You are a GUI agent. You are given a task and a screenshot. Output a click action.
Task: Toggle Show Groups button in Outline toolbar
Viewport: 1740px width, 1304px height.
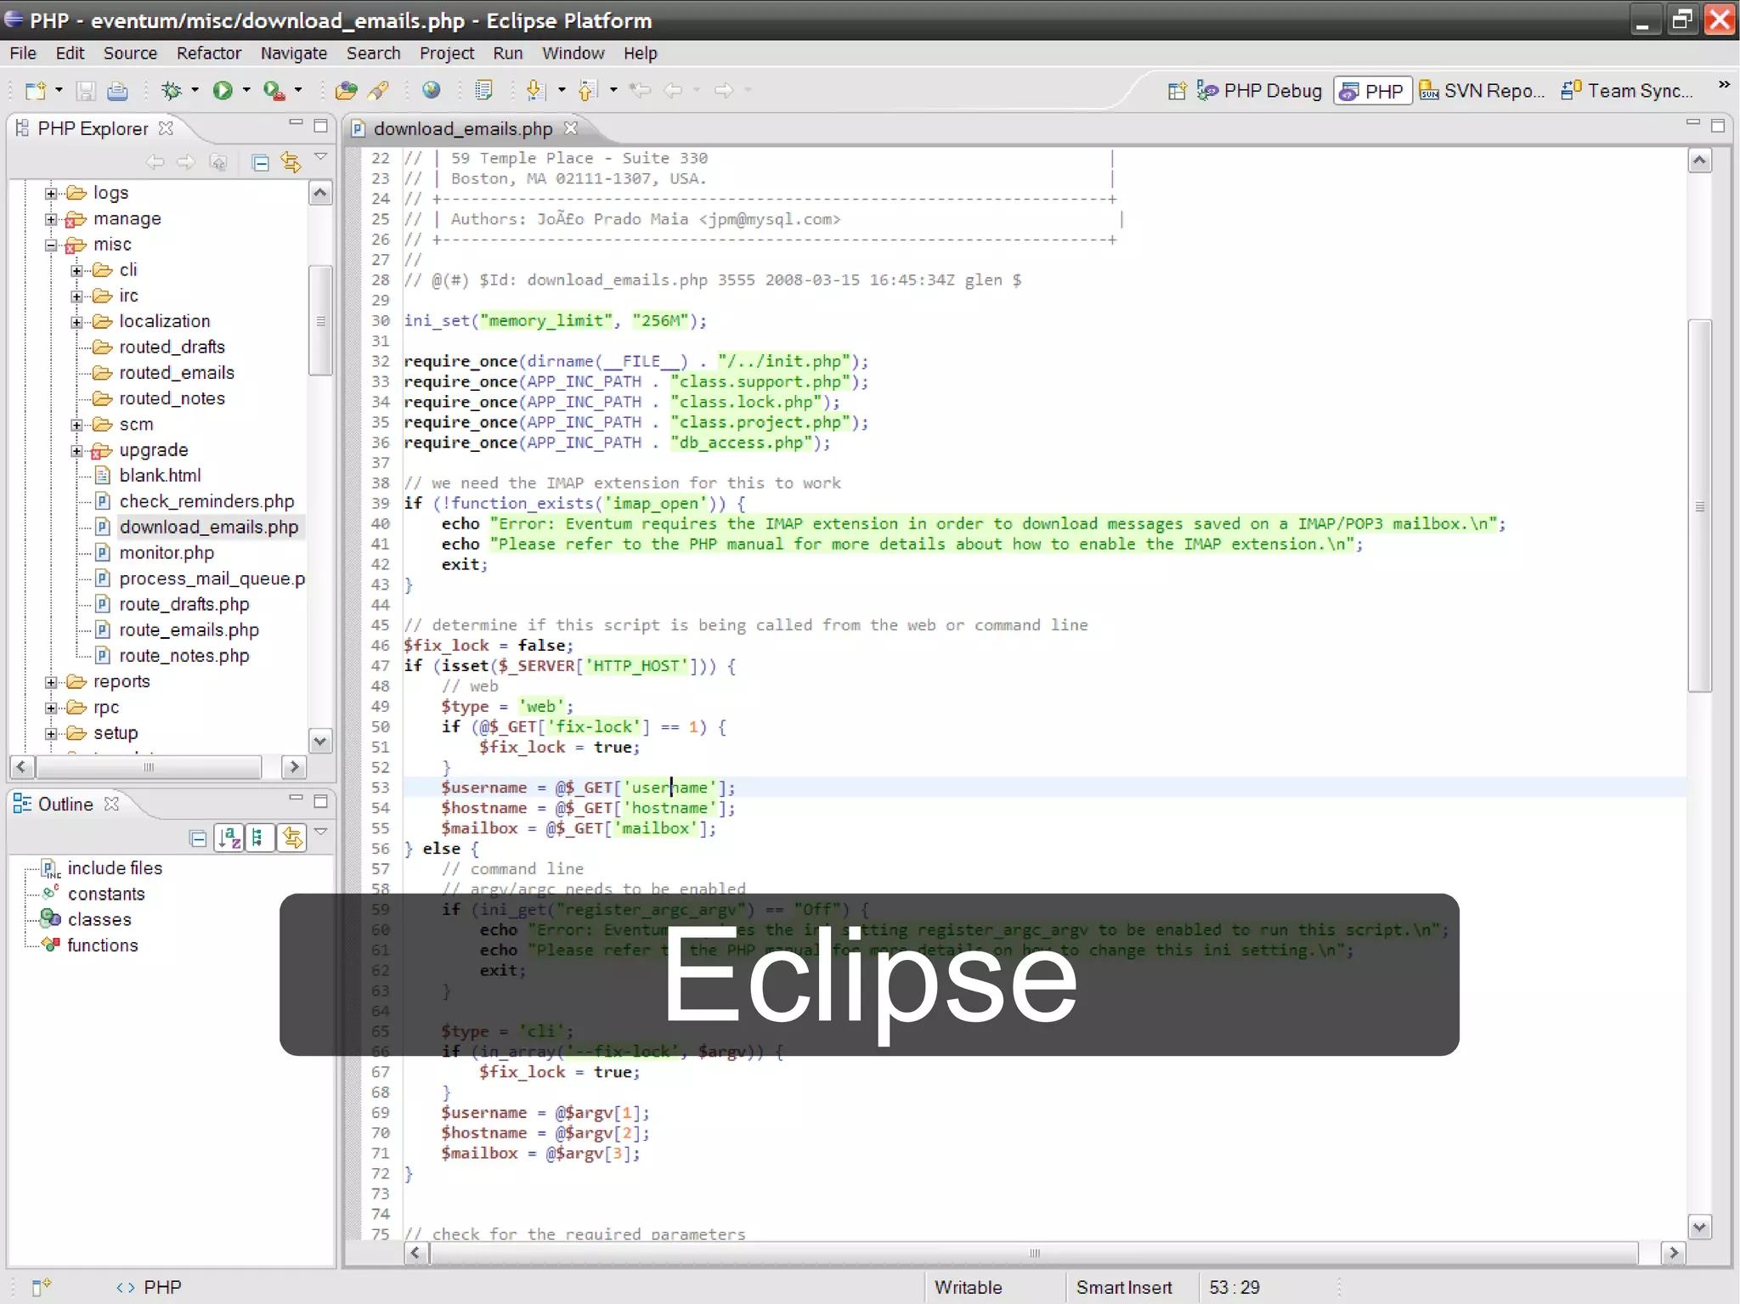[x=259, y=838]
